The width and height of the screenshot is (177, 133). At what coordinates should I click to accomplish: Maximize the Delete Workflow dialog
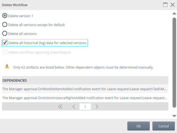pyautogui.click(x=165, y=5)
